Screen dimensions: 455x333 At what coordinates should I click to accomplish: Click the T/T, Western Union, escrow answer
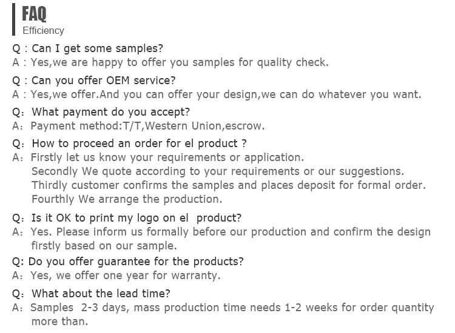pos(138,126)
